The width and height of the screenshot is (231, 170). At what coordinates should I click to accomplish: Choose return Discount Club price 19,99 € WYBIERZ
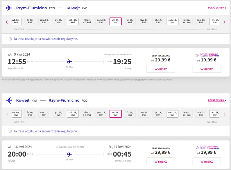(207, 161)
